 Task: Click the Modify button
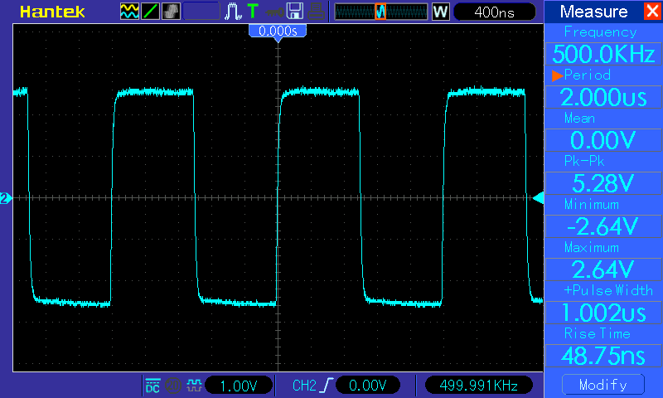[x=603, y=385]
